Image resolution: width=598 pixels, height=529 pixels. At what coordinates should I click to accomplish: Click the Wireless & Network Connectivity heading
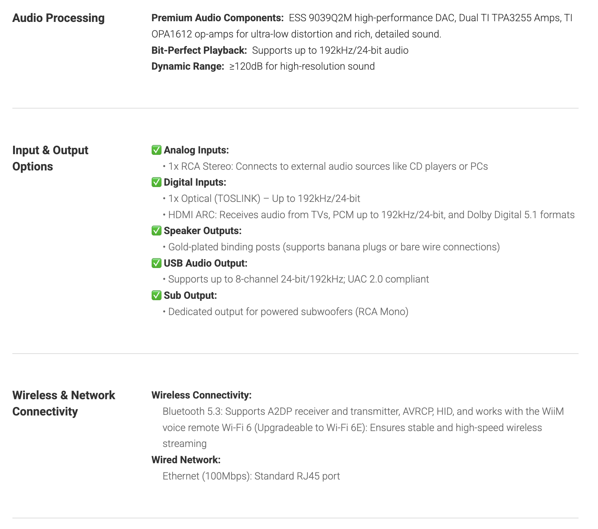pyautogui.click(x=64, y=403)
